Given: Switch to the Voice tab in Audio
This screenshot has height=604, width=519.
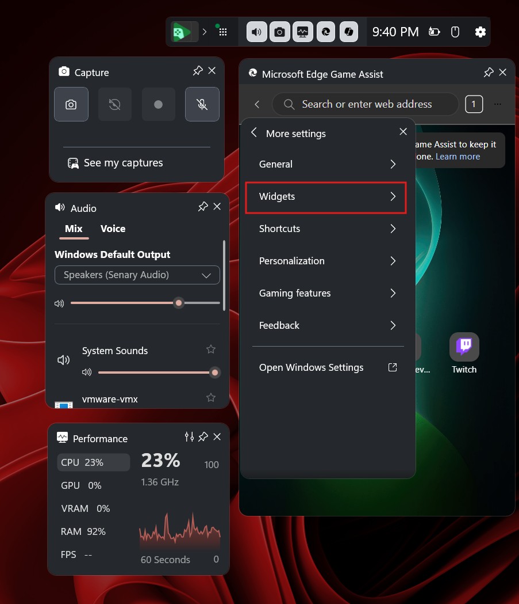Looking at the screenshot, I should click(x=113, y=229).
